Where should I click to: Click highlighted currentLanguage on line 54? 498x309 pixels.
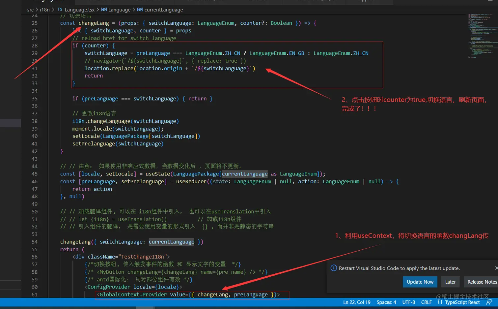point(171,242)
